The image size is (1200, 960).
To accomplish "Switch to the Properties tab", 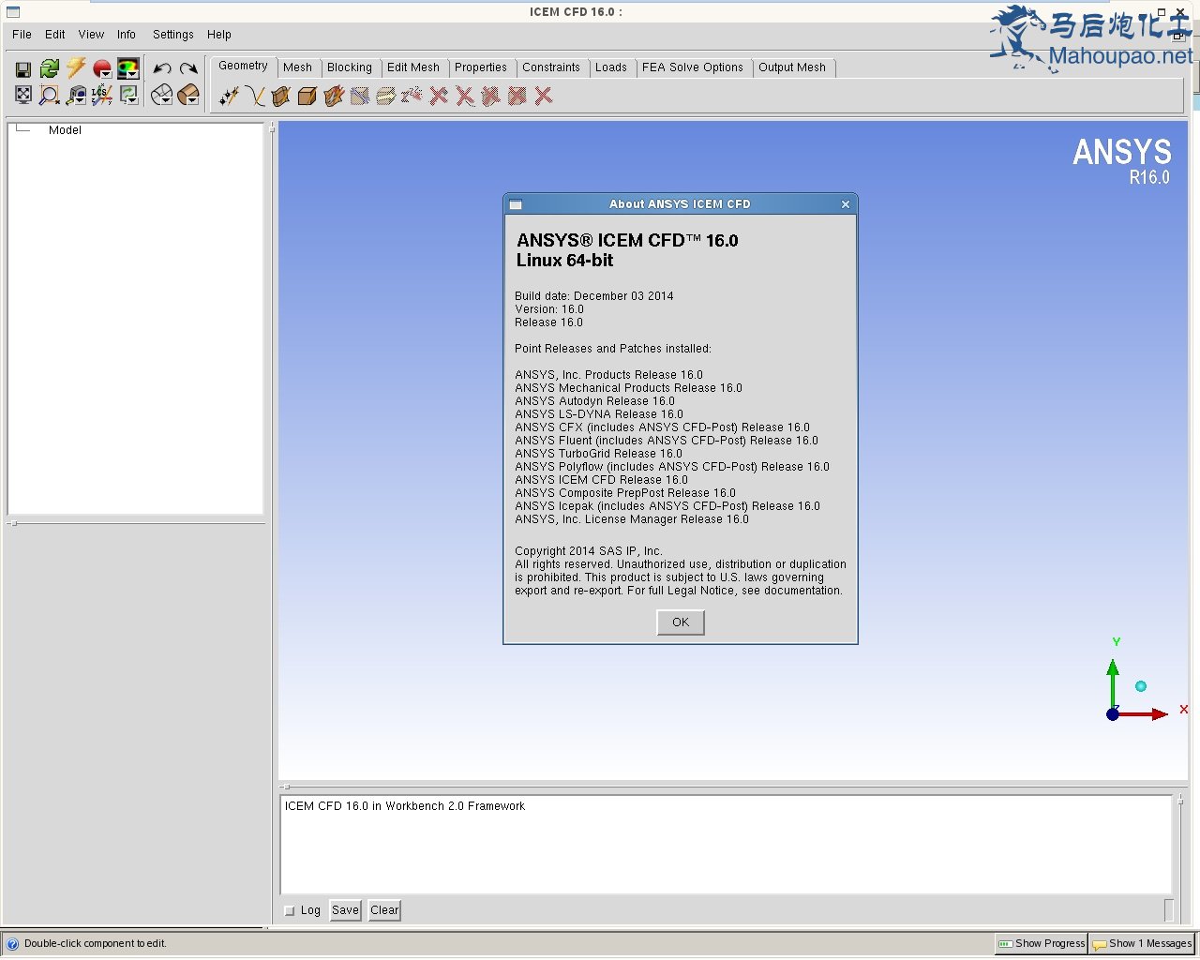I will (481, 67).
